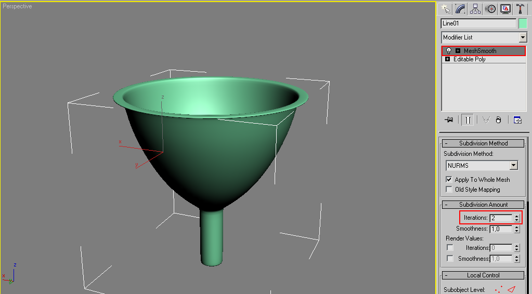This screenshot has height=294, width=532.
Task: Click the Iterations value field showing 2
Action: (501, 218)
